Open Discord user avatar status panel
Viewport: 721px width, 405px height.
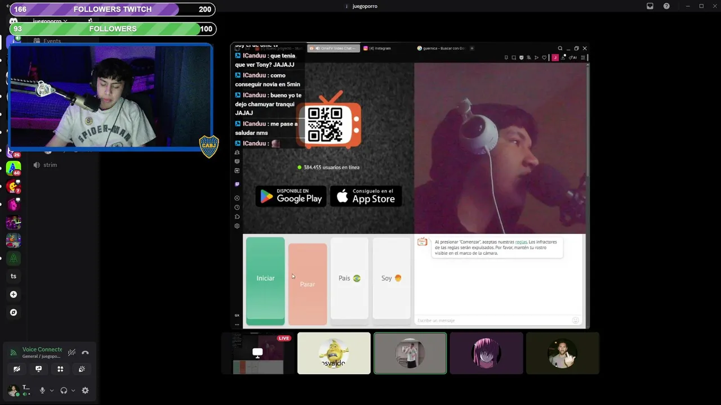tap(13, 390)
